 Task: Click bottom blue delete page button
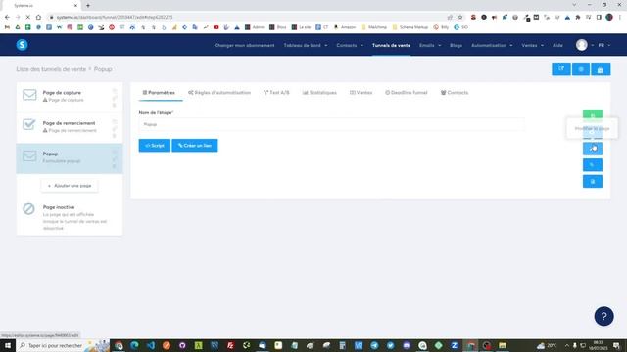(593, 181)
